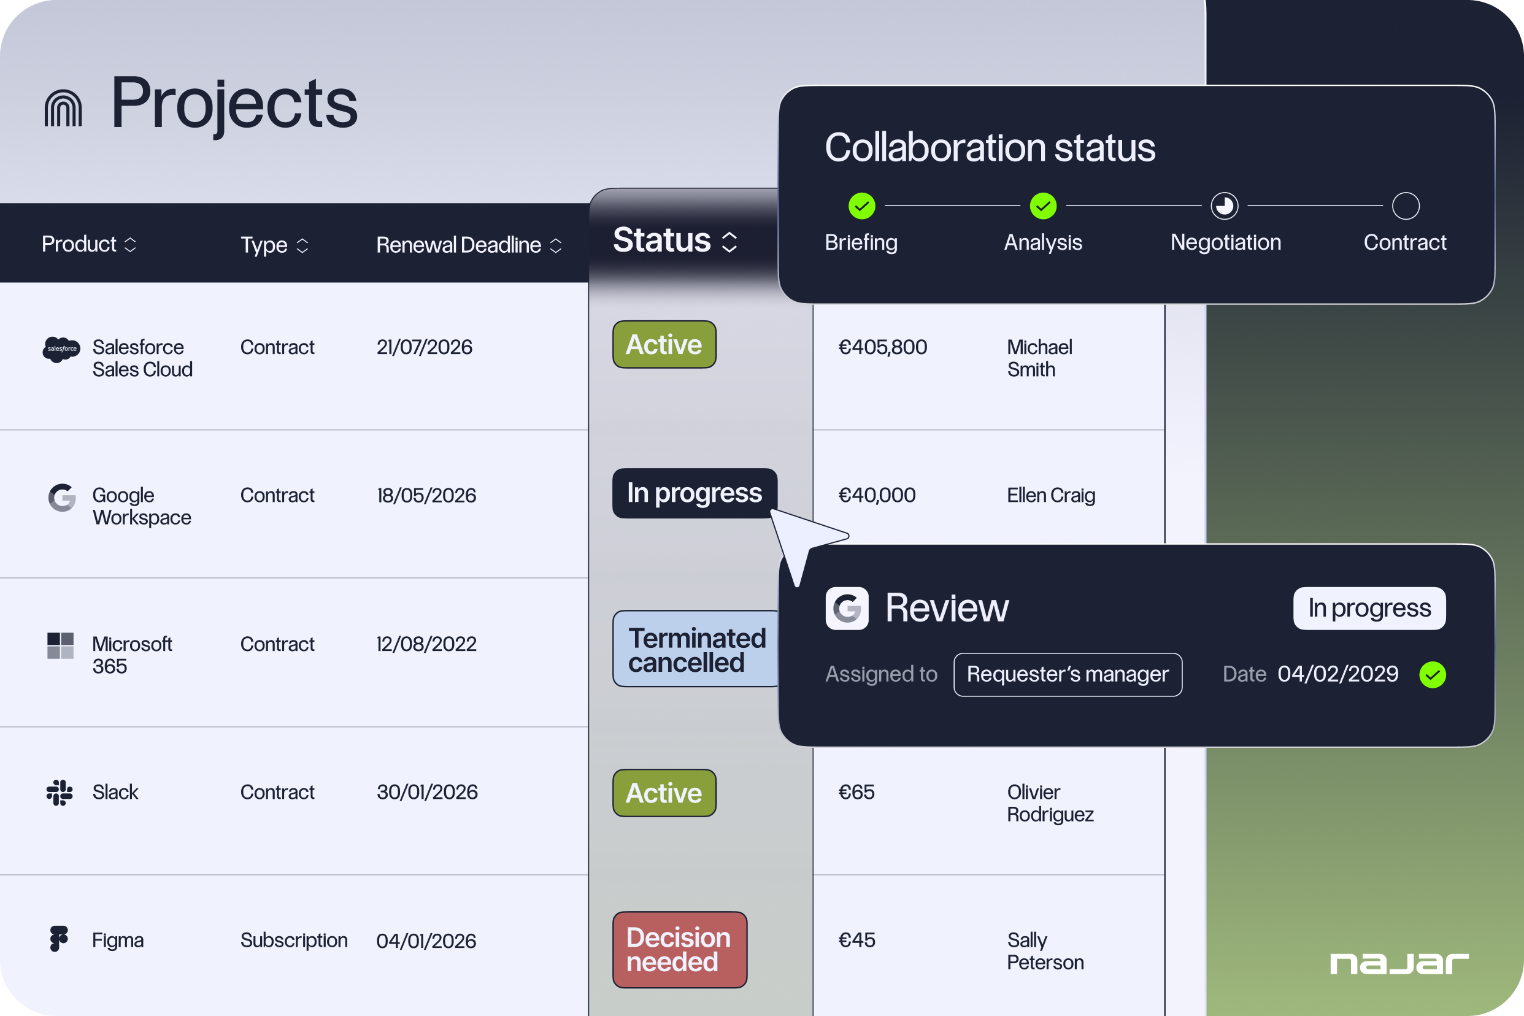Screen dimensions: 1524x1016
Task: Click the Najar arch logo beside Projects
Action: click(x=63, y=108)
